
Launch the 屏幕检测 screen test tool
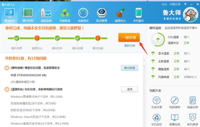click(x=175, y=120)
